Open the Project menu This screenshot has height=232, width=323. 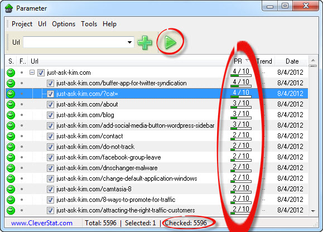(x=22, y=24)
